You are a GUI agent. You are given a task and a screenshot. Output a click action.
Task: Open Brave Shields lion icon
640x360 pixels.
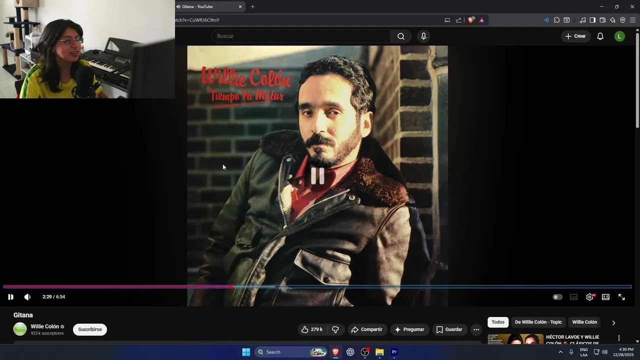[471, 20]
